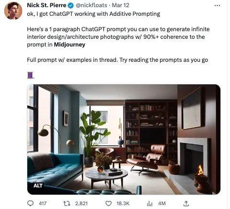The height and width of the screenshot is (209, 230).
Task: Open the views bar-chart icon
Action: point(149,203)
